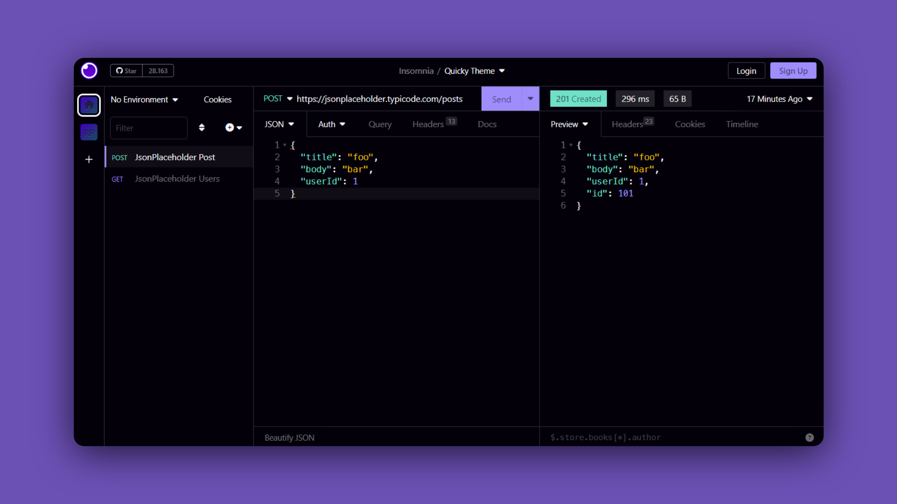The height and width of the screenshot is (504, 897).
Task: Click the Filter requests input field
Action: click(149, 128)
